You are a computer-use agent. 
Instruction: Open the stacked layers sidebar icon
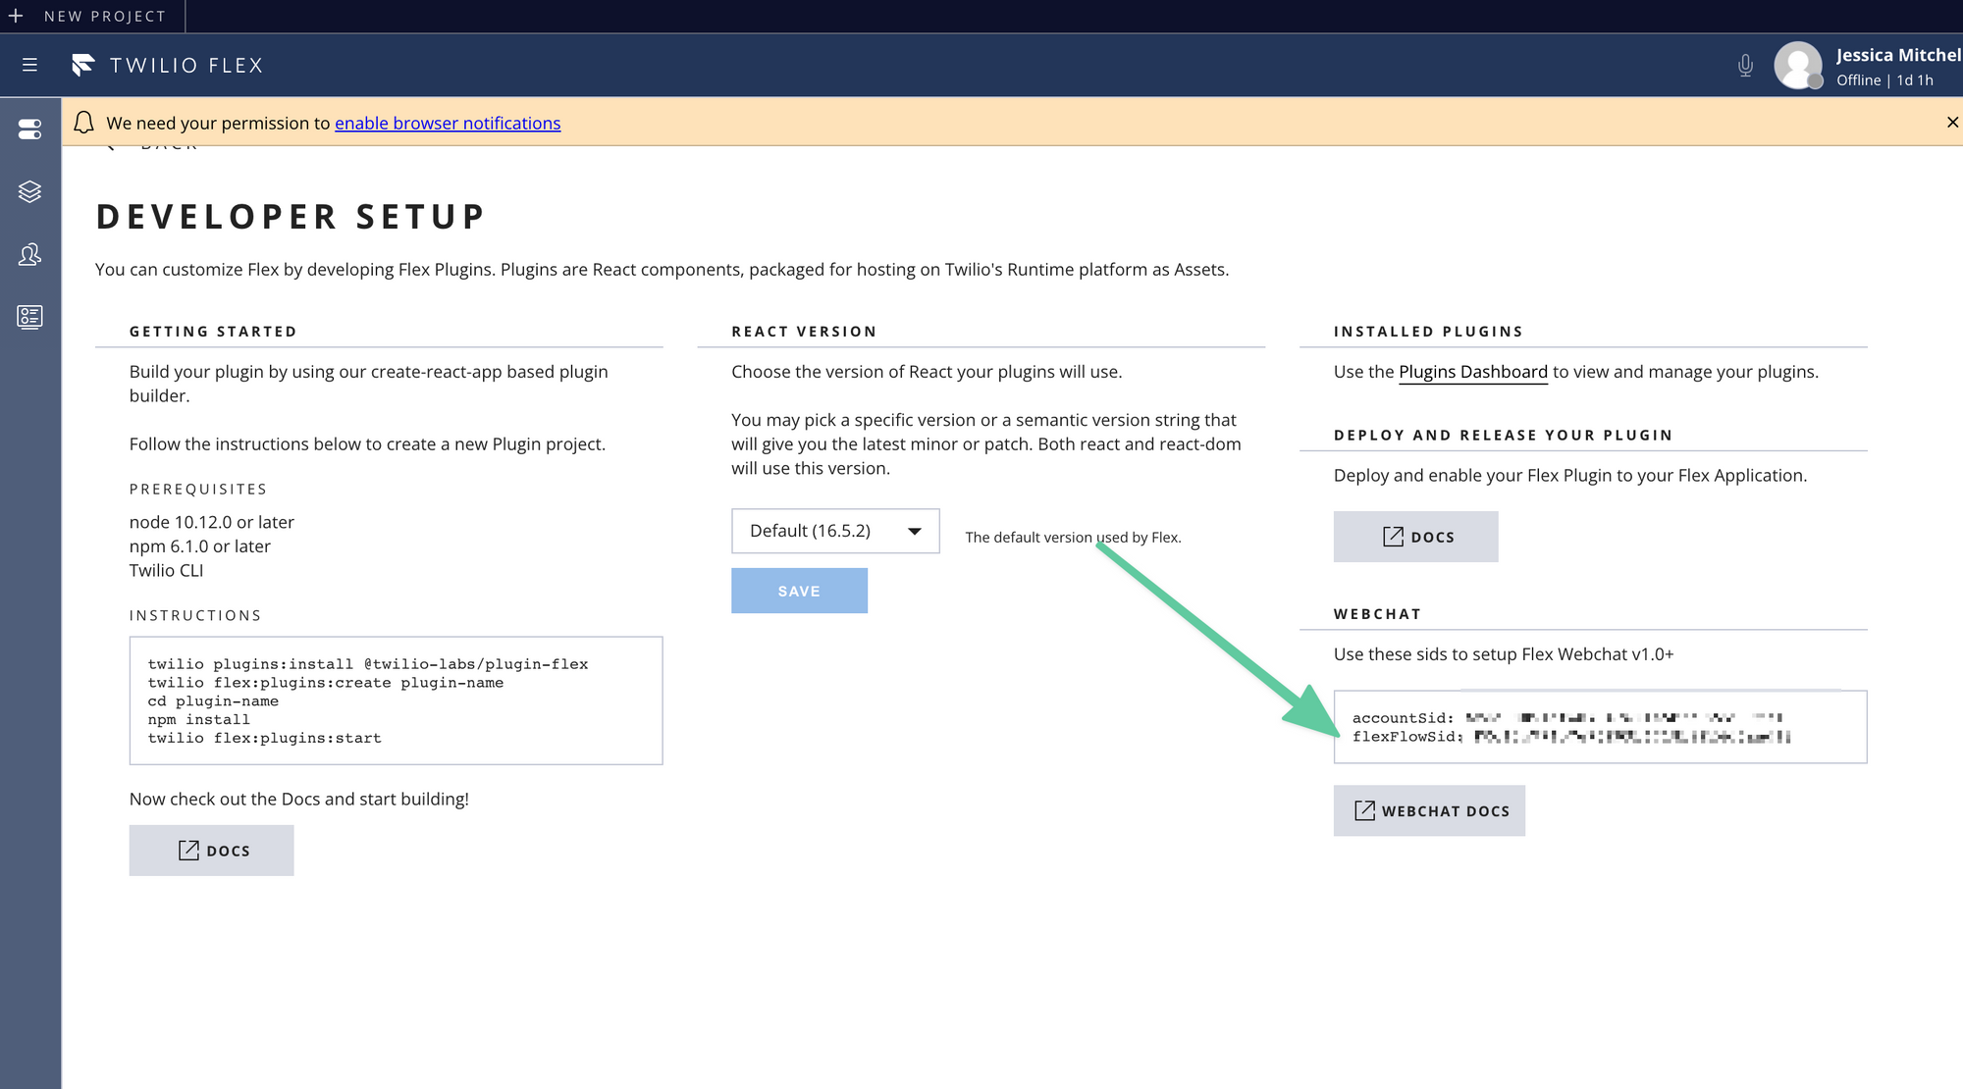29,191
